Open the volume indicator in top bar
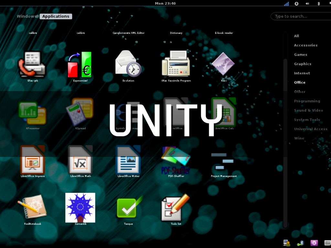This screenshot has height=248, width=331. (307, 4)
